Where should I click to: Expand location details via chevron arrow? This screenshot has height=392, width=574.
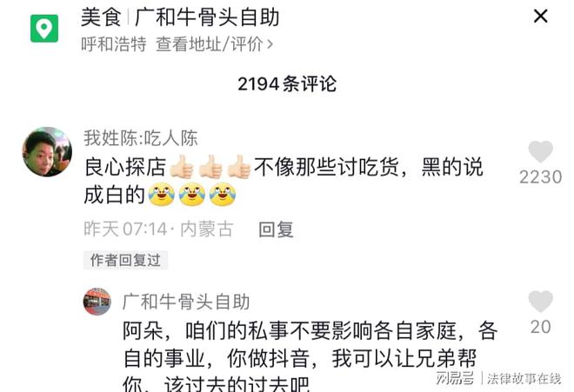pos(270,44)
